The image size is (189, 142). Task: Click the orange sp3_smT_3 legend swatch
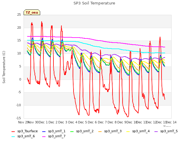tap(100, 131)
